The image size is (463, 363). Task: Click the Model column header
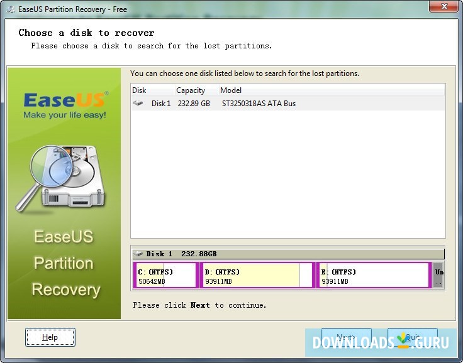pyautogui.click(x=332, y=90)
